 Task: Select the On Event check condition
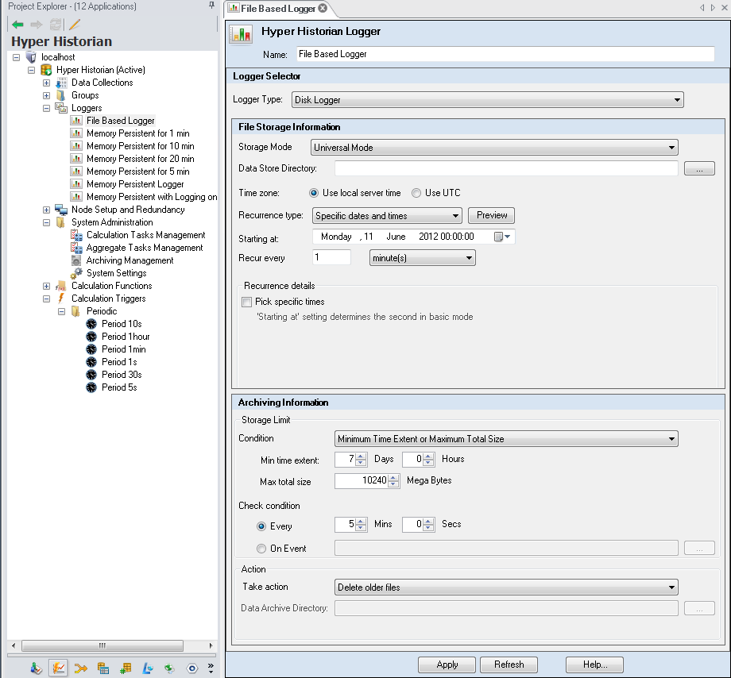point(261,548)
